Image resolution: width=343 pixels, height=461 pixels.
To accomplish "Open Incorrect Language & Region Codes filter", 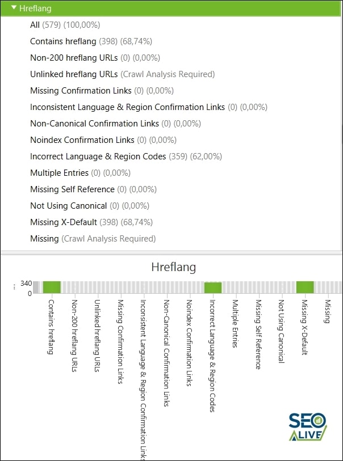I will point(126,157).
